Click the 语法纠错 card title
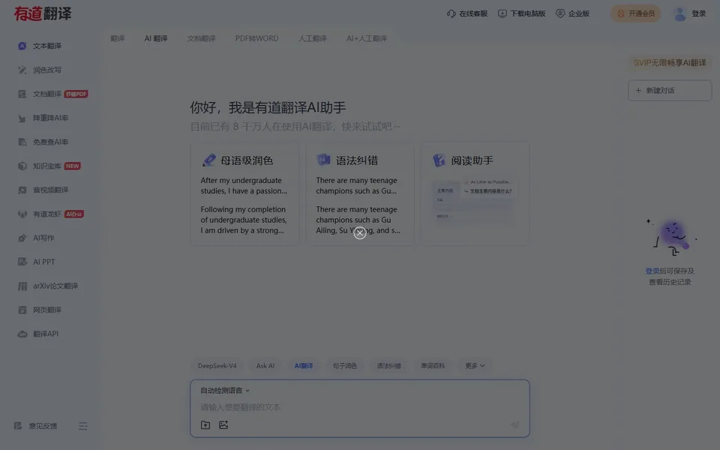The height and width of the screenshot is (450, 720). click(x=357, y=160)
